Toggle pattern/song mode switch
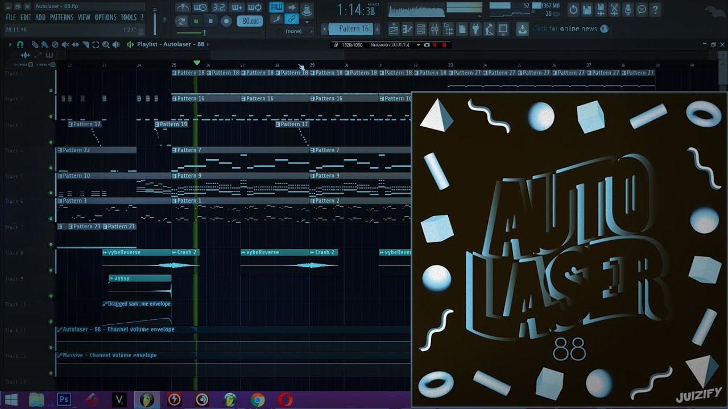 (x=181, y=21)
